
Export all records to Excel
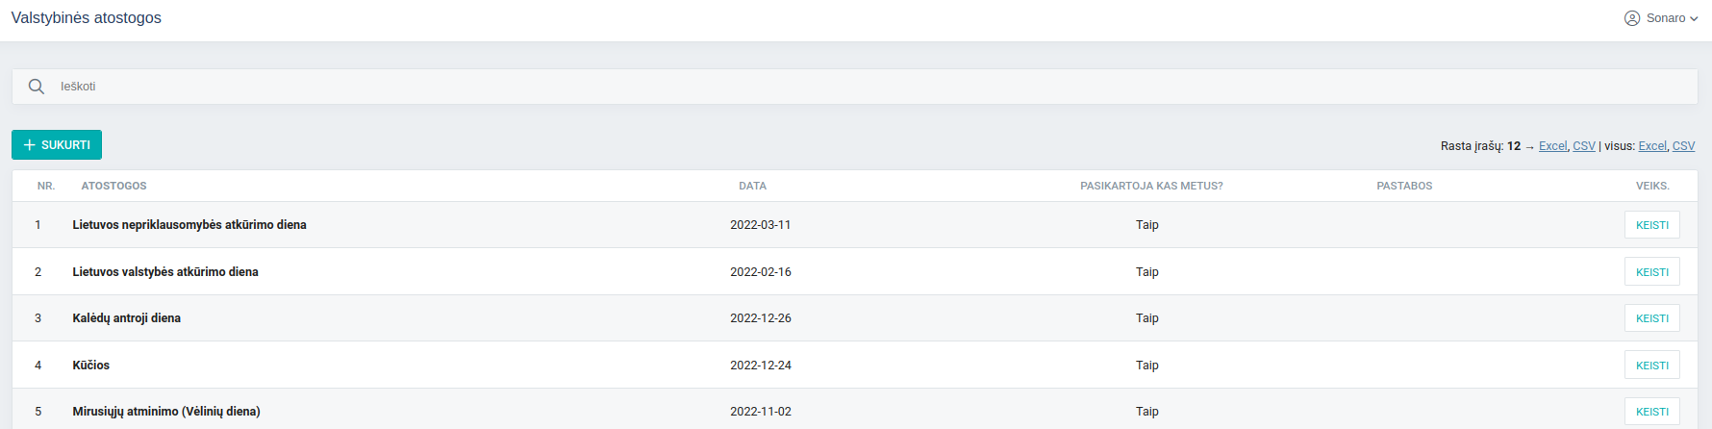1652,146
